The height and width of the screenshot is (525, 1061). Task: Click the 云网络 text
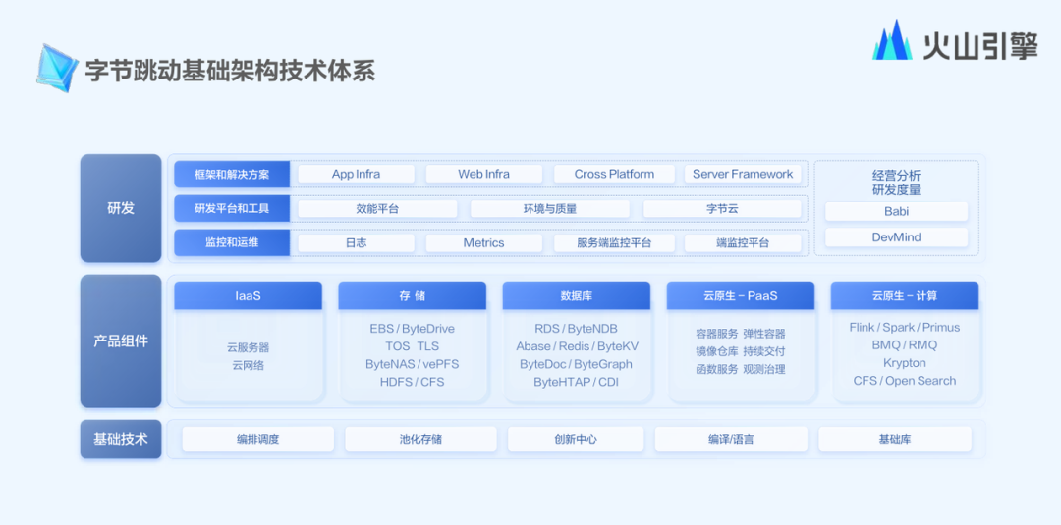(x=249, y=366)
